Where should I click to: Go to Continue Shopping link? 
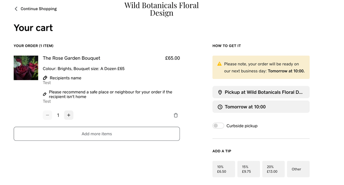39,9
